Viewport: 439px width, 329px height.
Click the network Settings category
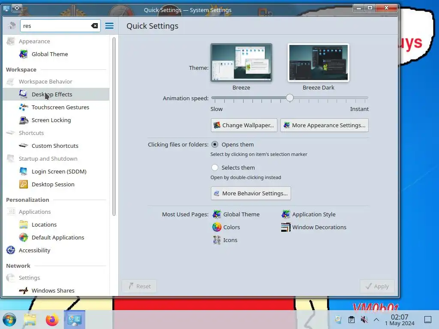click(x=56, y=278)
